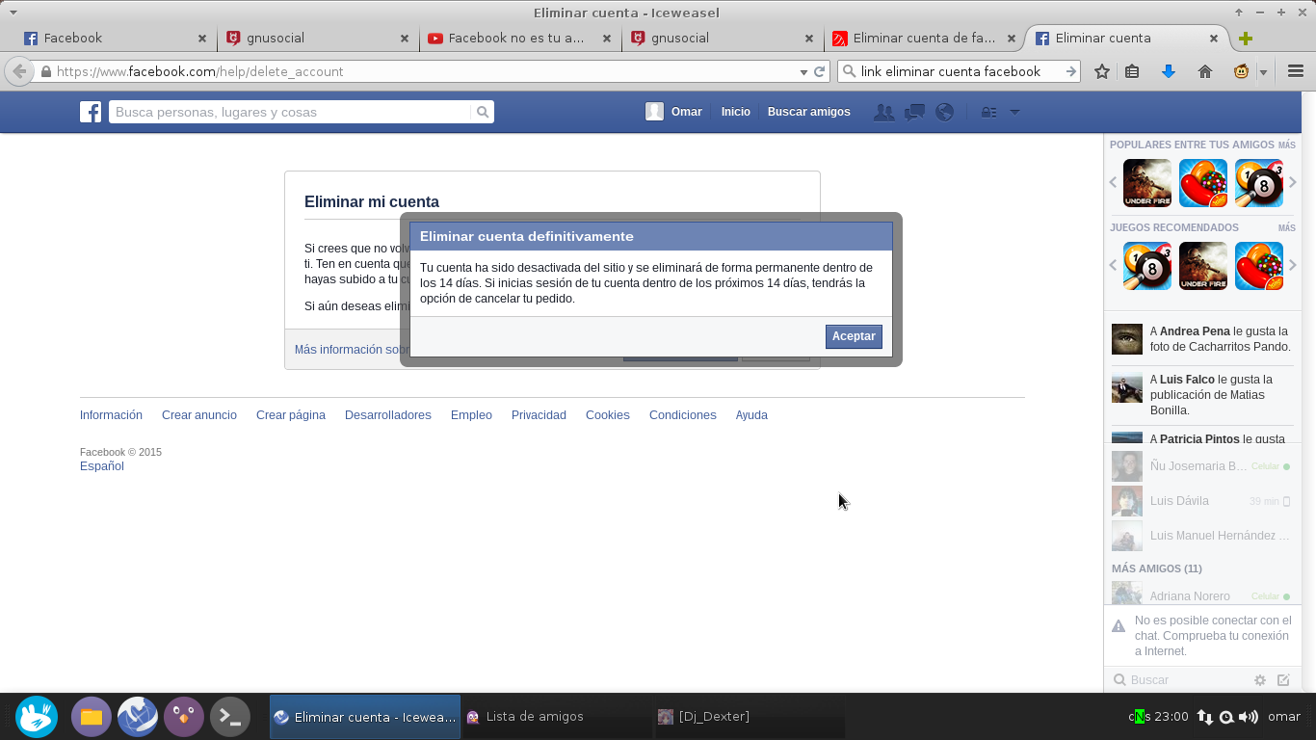Show bookmarks list icon
Screen dimensions: 1316x740
(1133, 71)
